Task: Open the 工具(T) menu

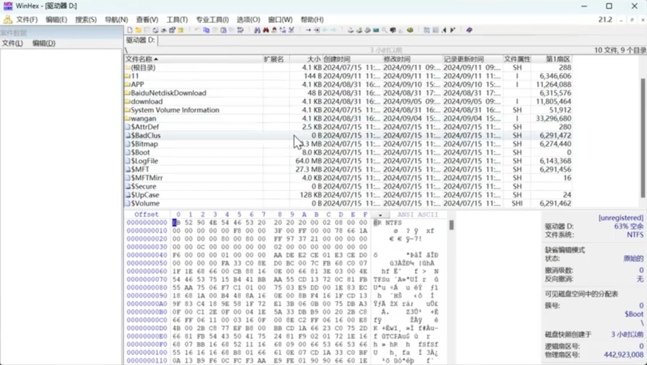Action: tap(177, 19)
